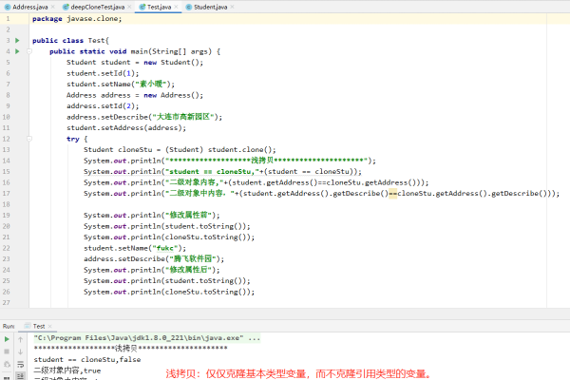Click the run gutter icon beside class Test
This screenshot has width=570, height=380.
point(17,41)
